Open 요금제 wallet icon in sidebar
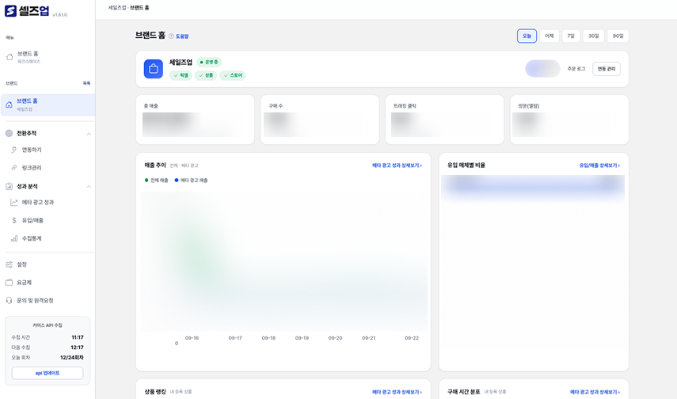The width and height of the screenshot is (677, 399). click(9, 283)
